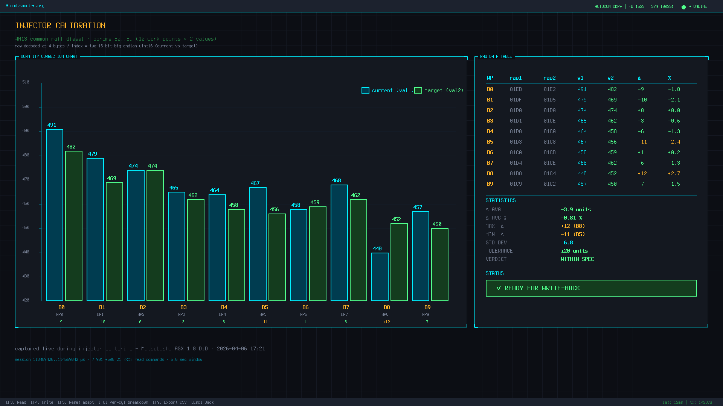723x406 pixels.
Task: Select [F5] Reset adapt
Action: [76, 402]
